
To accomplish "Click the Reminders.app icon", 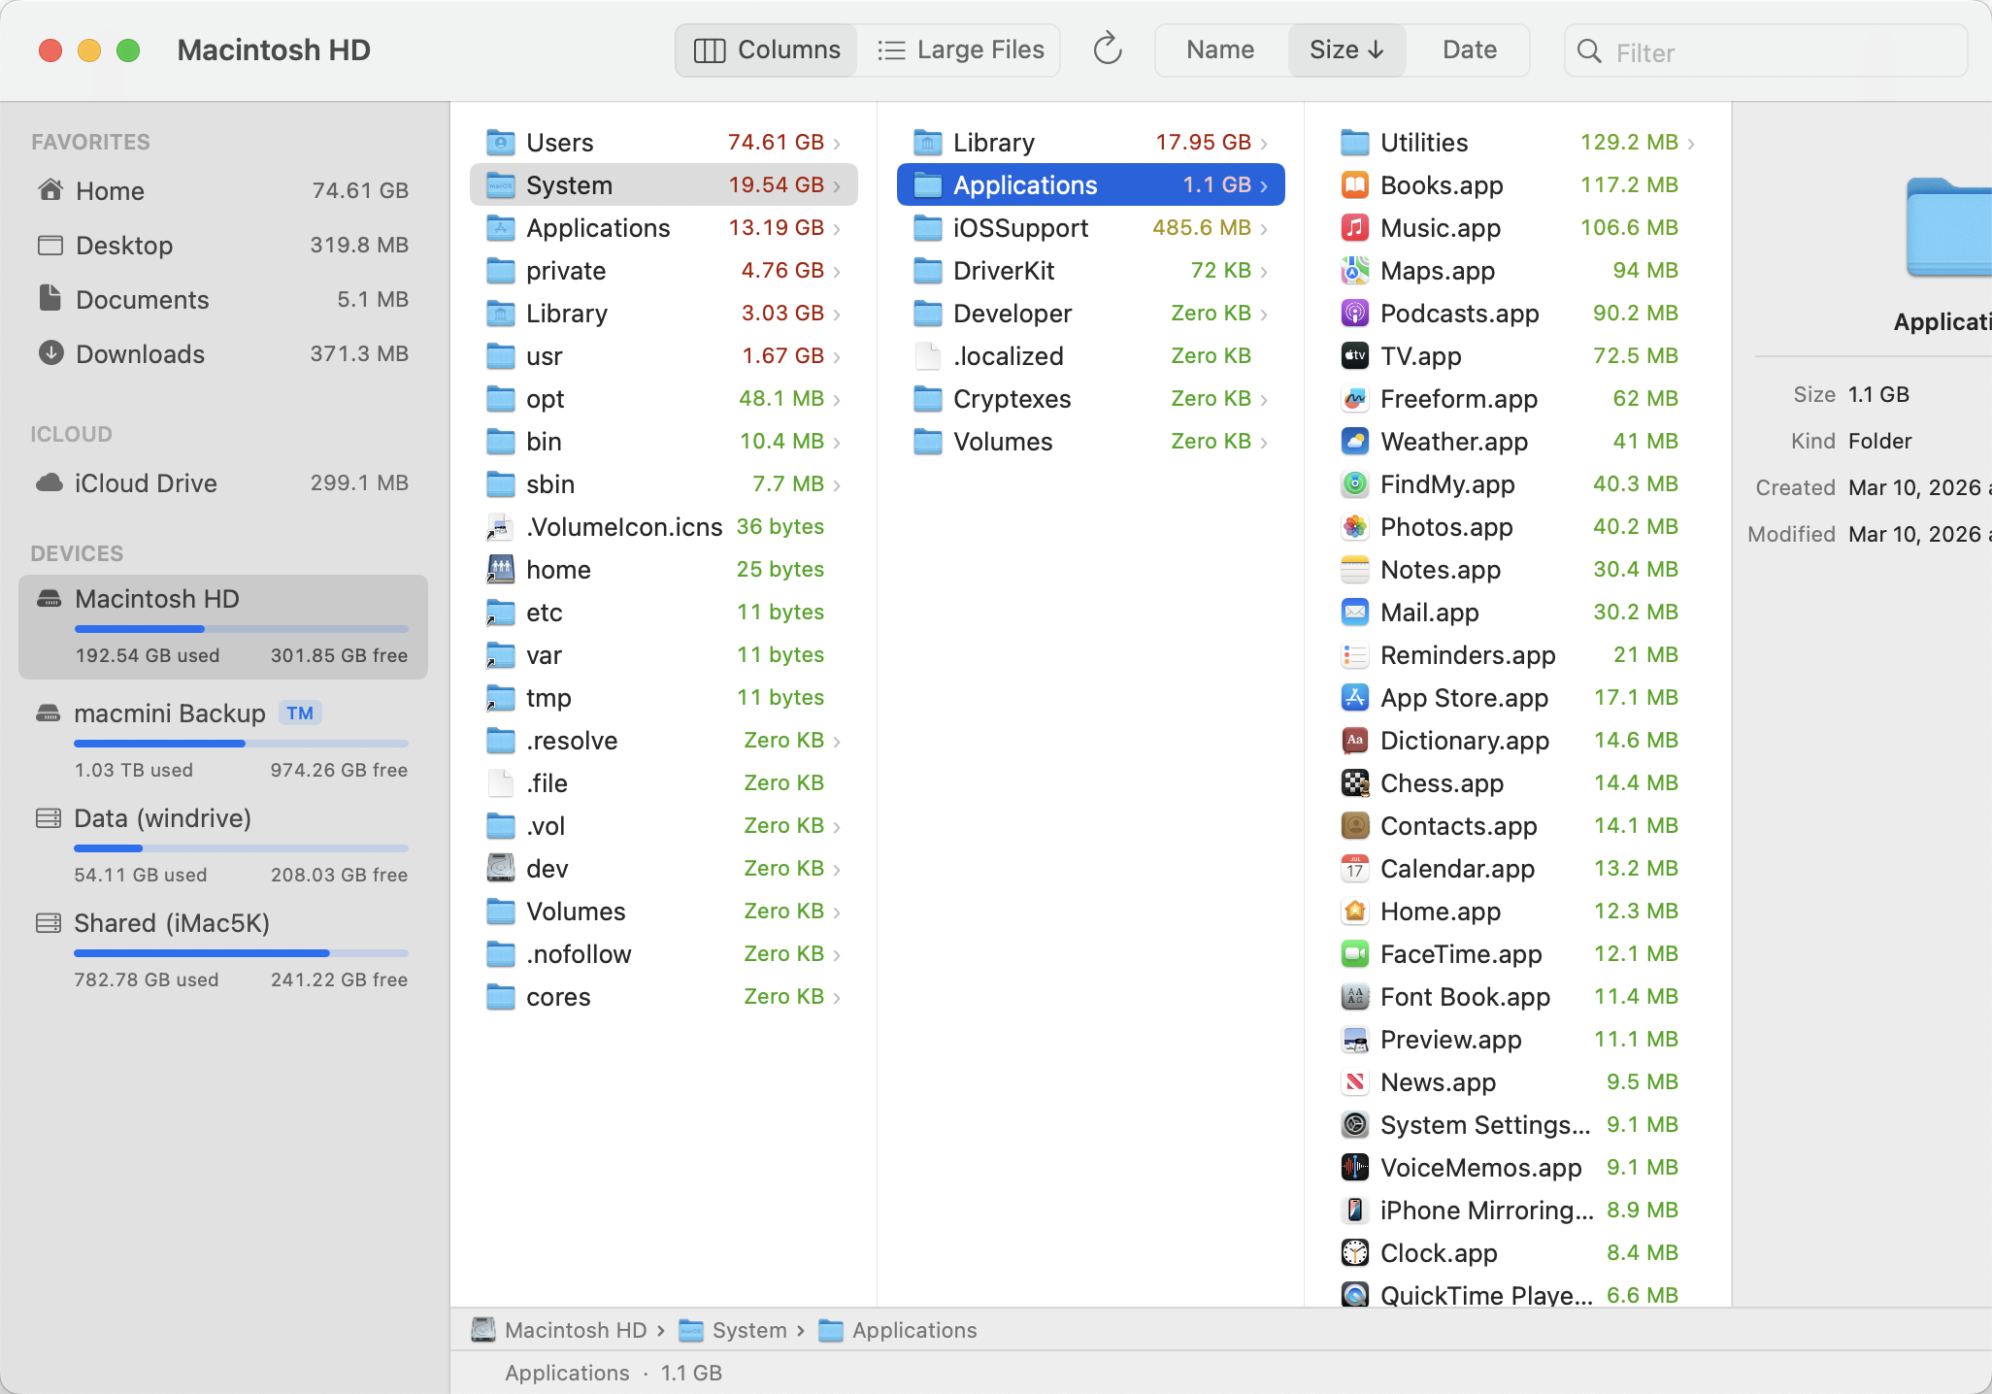I will point(1354,654).
